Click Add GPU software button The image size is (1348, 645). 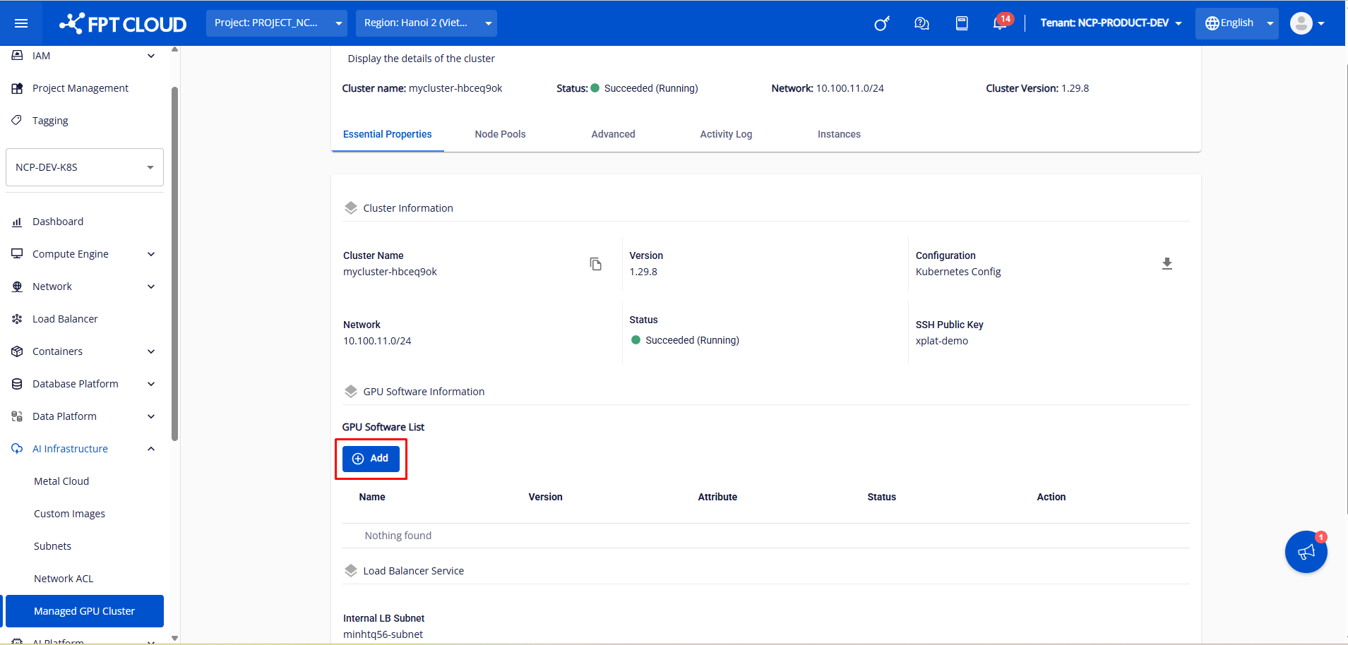(x=371, y=459)
